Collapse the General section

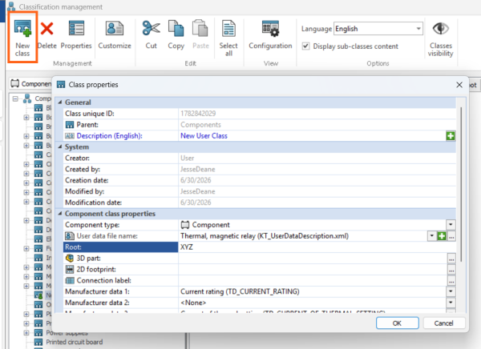(60, 102)
